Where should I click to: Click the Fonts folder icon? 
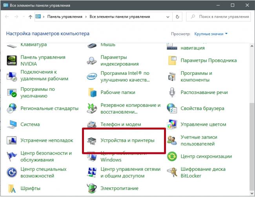[12, 188]
